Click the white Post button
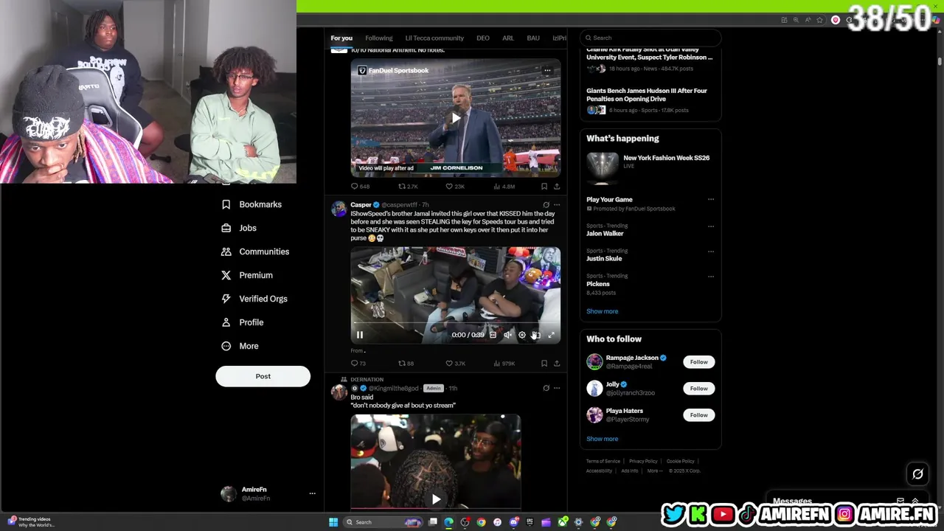This screenshot has width=944, height=531. (x=263, y=376)
